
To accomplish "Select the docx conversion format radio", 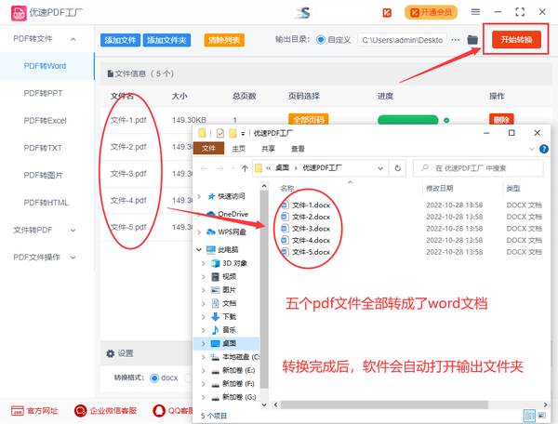I will point(154,378).
